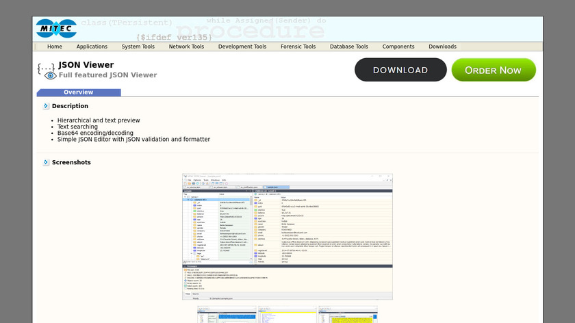Viewport: 575px width, 323px height.
Task: Click the JSON Viewer braces-and-eye icon
Action: tap(46, 70)
